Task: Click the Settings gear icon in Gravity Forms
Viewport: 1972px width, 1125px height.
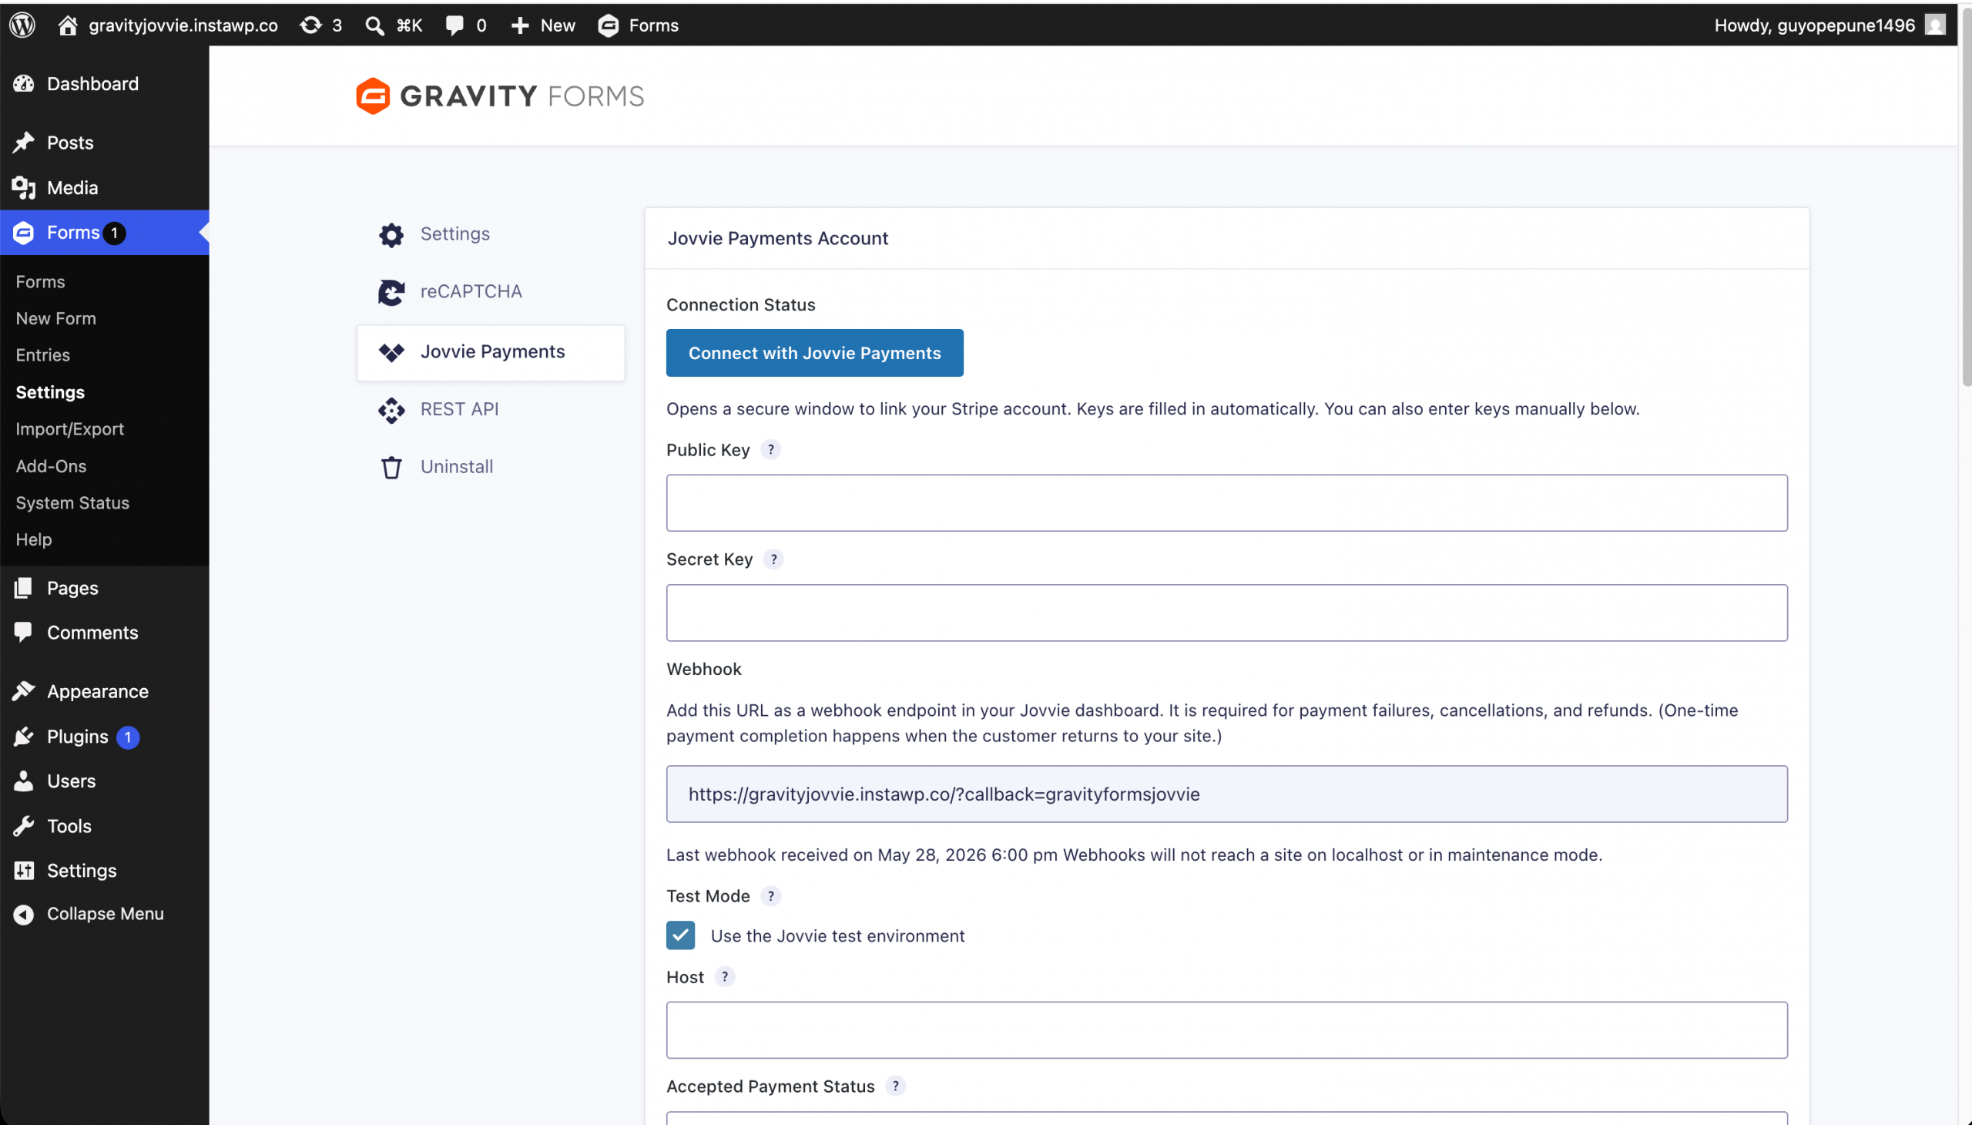Action: pos(391,235)
